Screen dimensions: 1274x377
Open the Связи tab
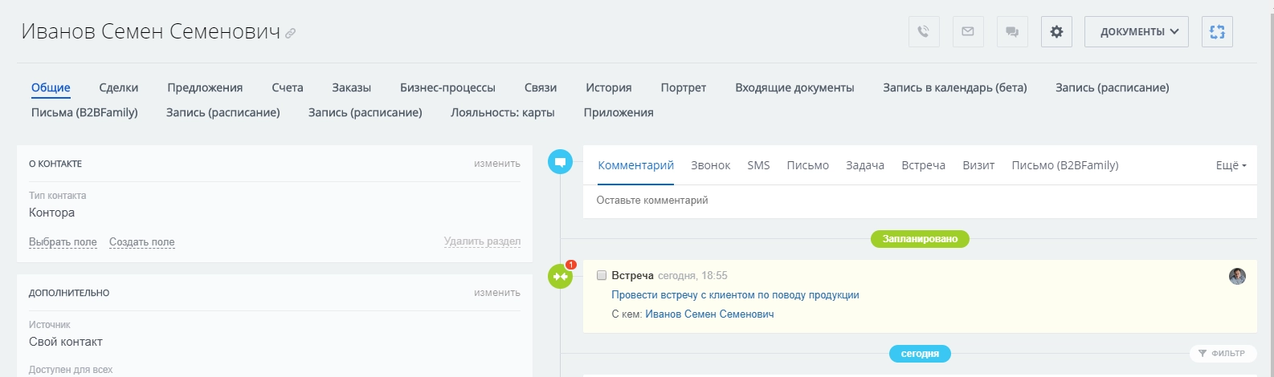pos(541,87)
